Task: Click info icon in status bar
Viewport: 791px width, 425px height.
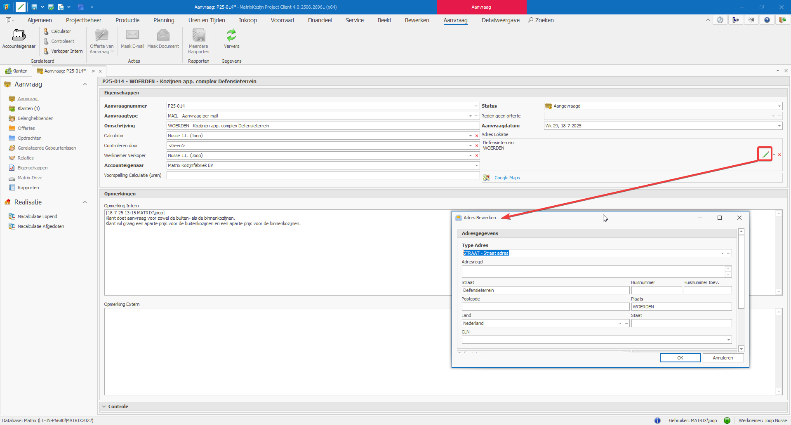Action: (657, 420)
